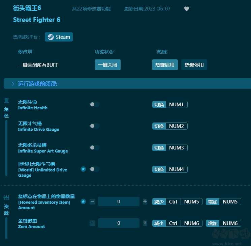Click the Infinite Super Art Gauge label
Screen dimensions: 251x246
click(x=43, y=151)
